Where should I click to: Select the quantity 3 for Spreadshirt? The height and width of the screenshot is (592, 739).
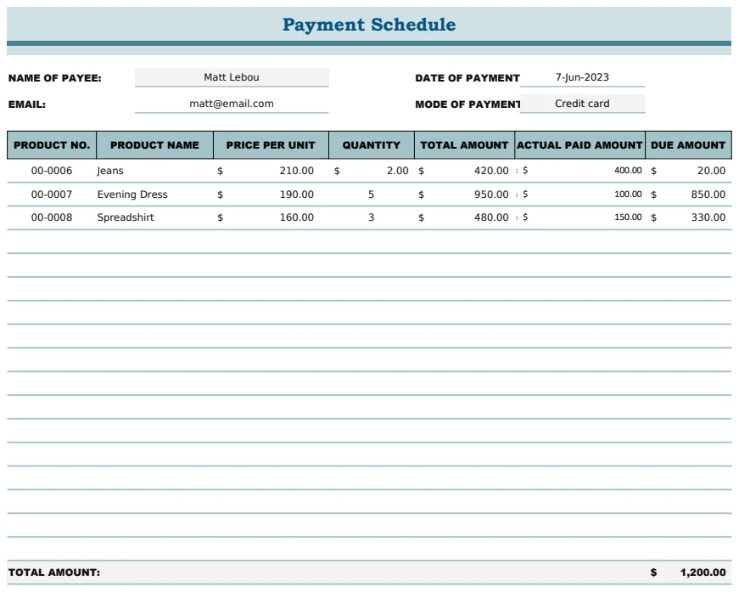point(371,217)
